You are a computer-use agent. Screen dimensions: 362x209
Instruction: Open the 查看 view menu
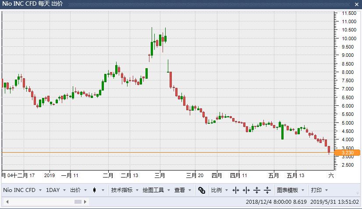[183, 190]
